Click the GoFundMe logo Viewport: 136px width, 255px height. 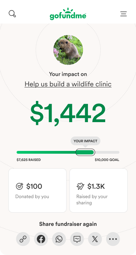pyautogui.click(x=68, y=14)
